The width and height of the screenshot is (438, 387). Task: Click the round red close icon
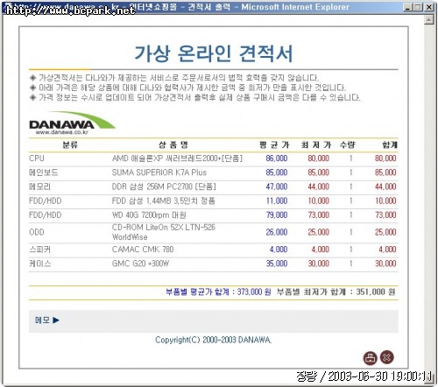pyautogui.click(x=387, y=357)
